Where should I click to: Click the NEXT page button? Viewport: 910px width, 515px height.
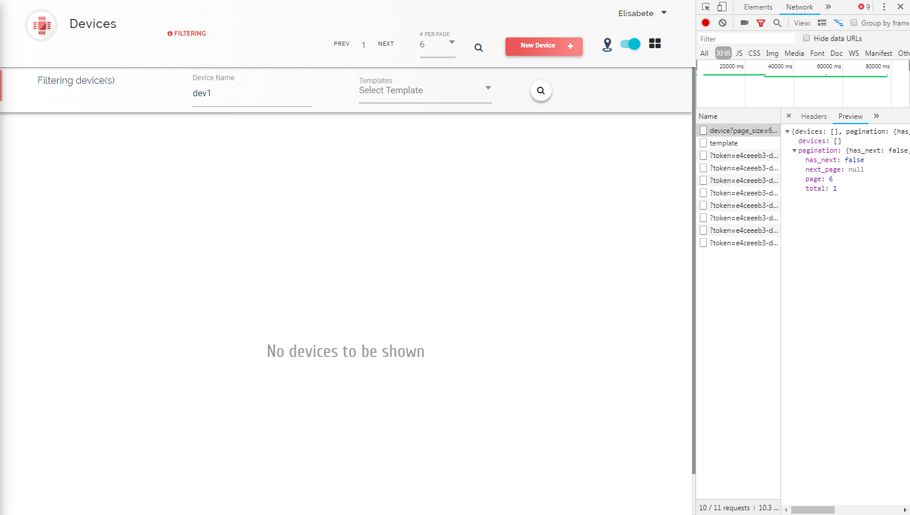click(386, 44)
